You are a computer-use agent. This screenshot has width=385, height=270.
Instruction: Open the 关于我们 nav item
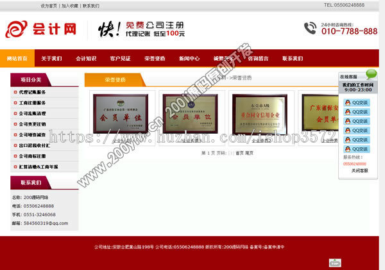[51, 58]
